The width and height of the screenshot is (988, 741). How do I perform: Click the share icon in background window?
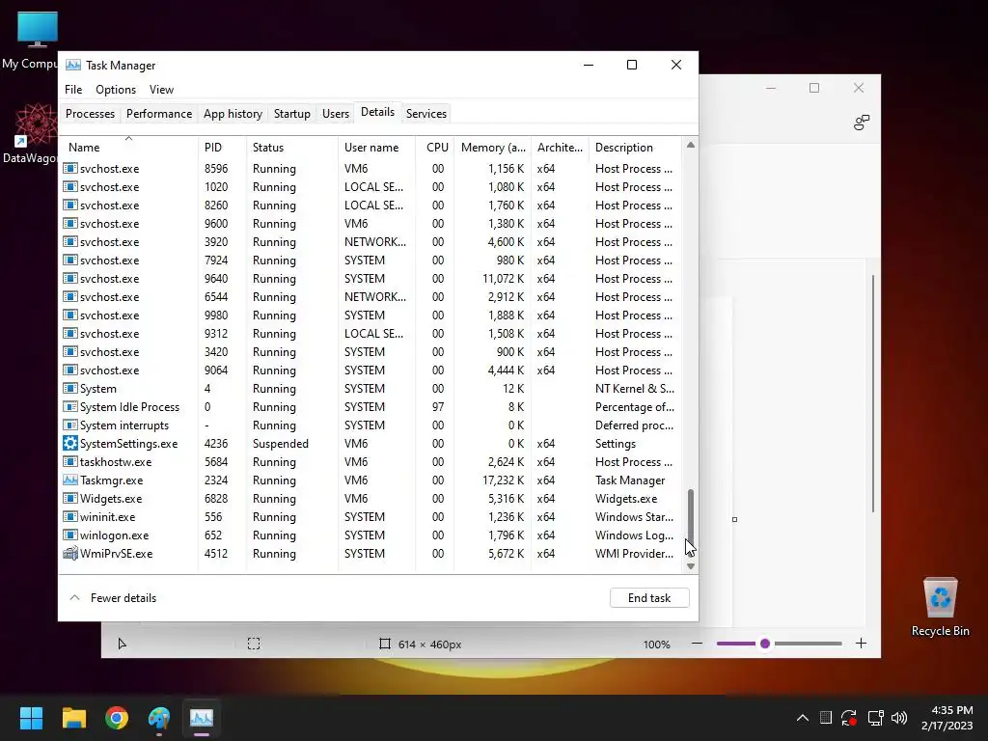pos(862,123)
